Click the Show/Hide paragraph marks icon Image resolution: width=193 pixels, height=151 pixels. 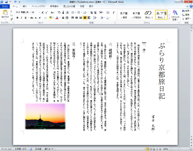tap(113, 12)
